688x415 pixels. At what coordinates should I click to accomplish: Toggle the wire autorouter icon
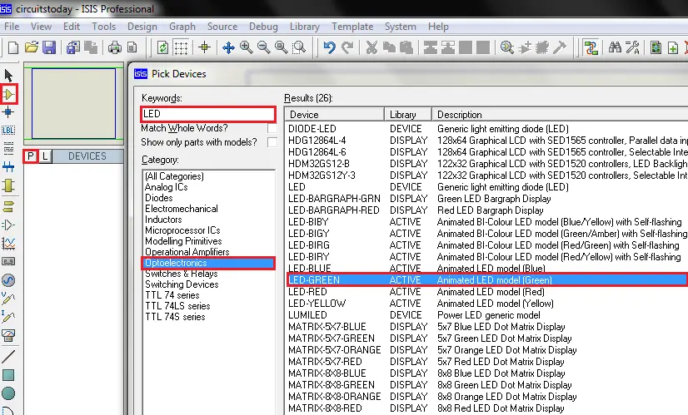[x=591, y=47]
